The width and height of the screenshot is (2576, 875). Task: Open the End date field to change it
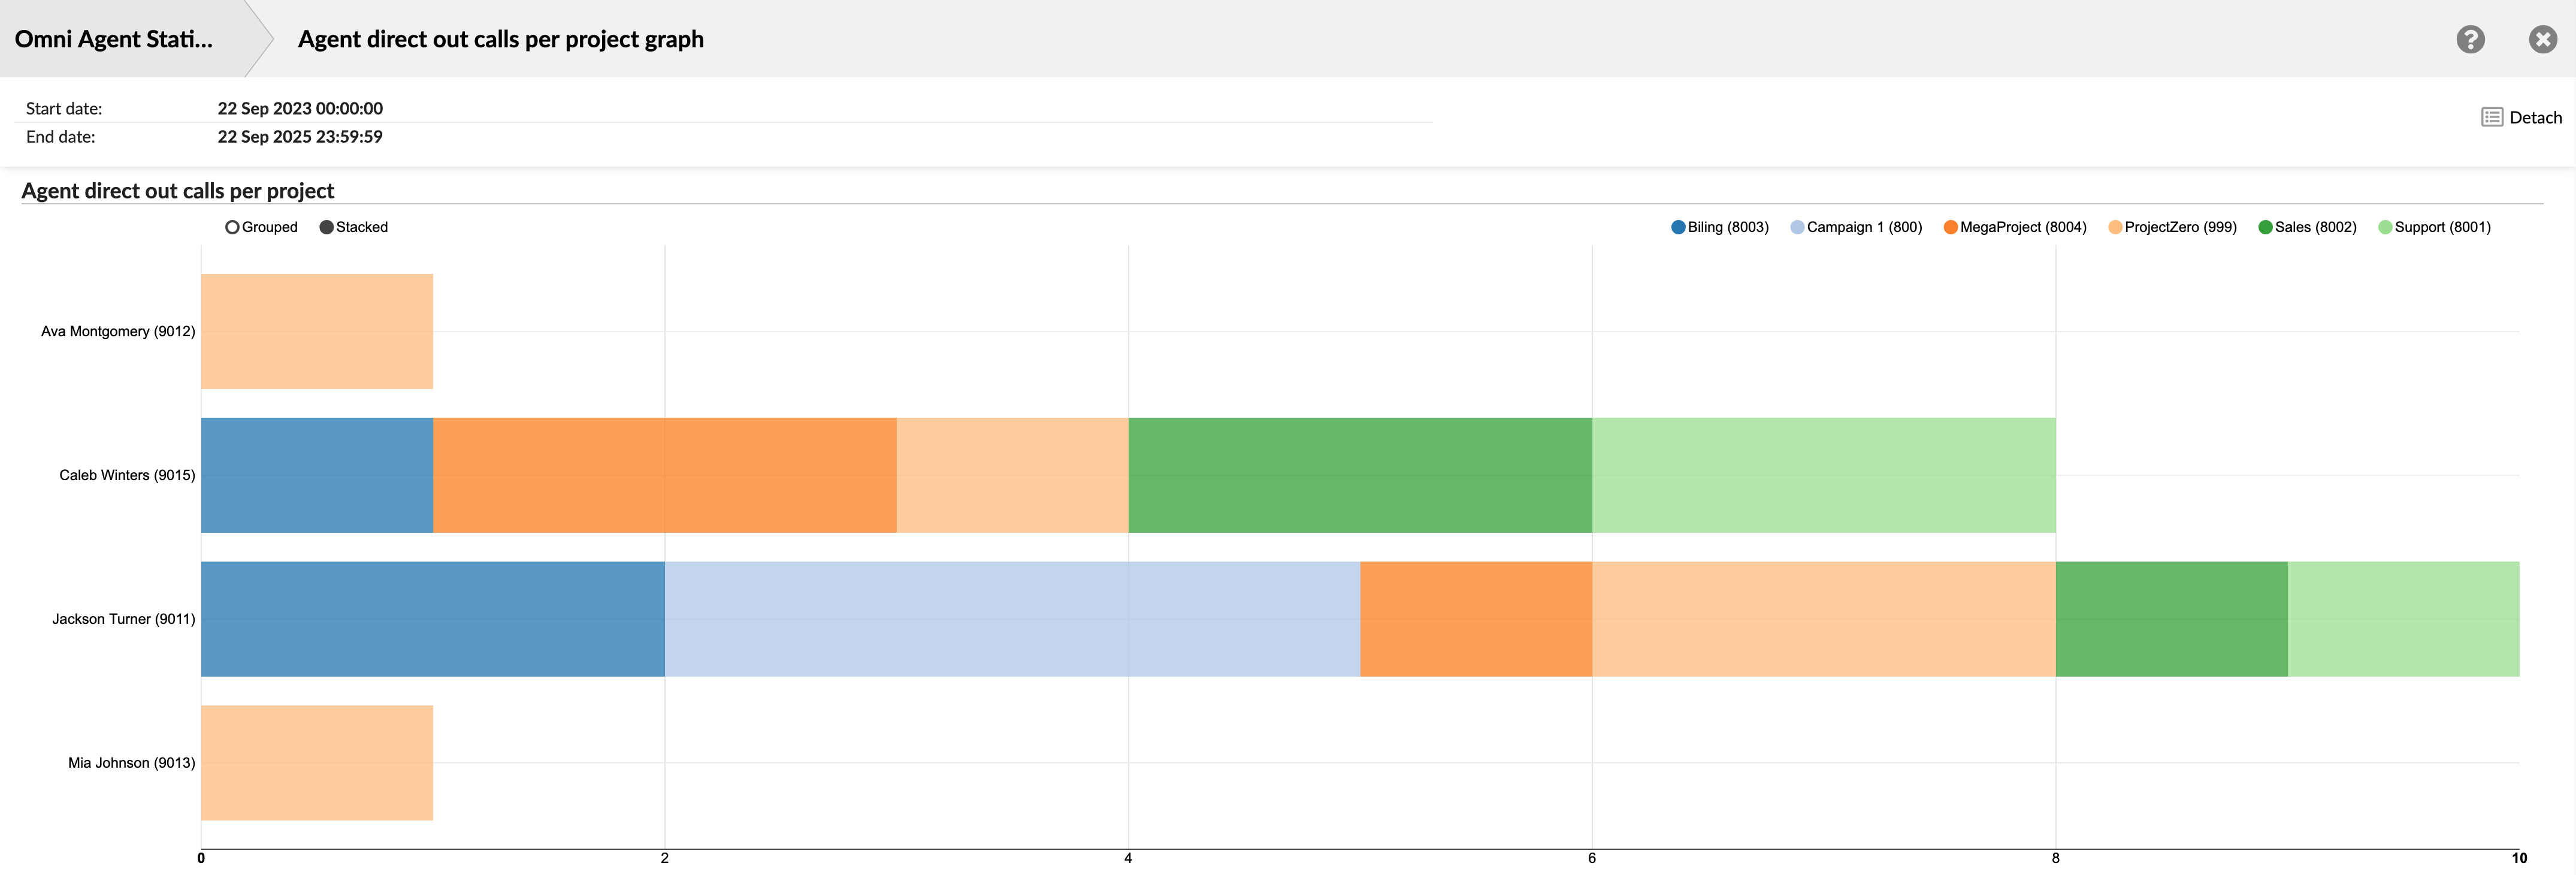300,136
